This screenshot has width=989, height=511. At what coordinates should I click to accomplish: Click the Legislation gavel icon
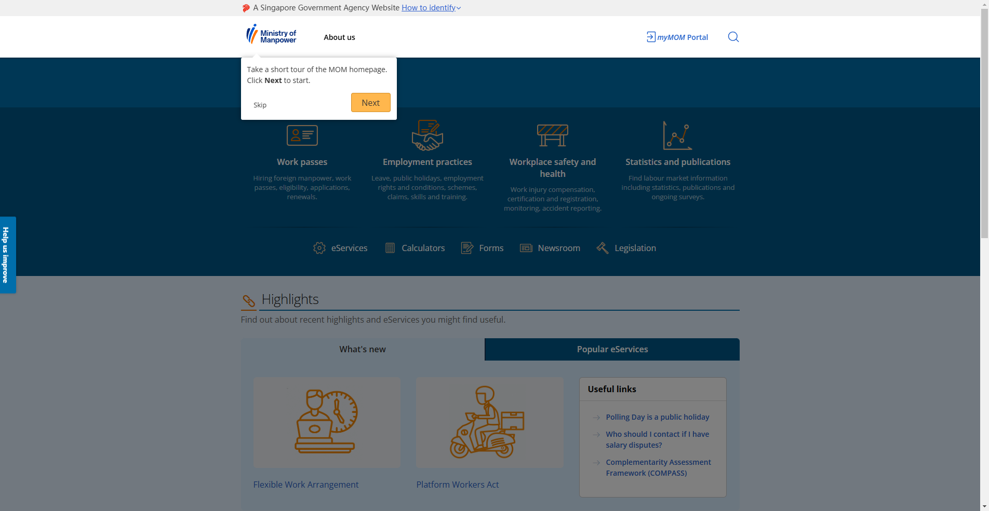click(x=603, y=248)
